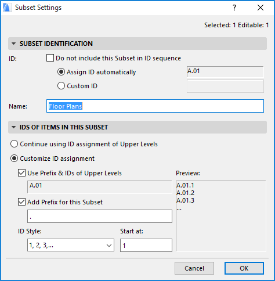Open the ID Style dropdown
Screen dimensions: 275x281
(71, 245)
